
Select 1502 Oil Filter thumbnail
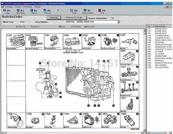point(130,120)
